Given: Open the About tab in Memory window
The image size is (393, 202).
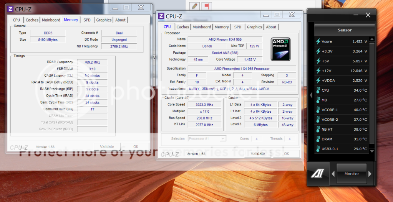Looking at the screenshot, I should tap(120, 20).
